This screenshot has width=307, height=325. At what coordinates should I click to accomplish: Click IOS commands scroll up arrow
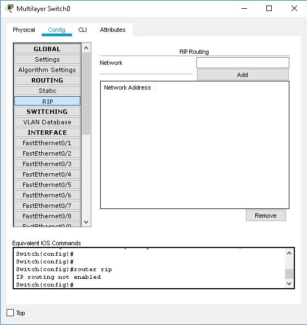[x=289, y=253]
